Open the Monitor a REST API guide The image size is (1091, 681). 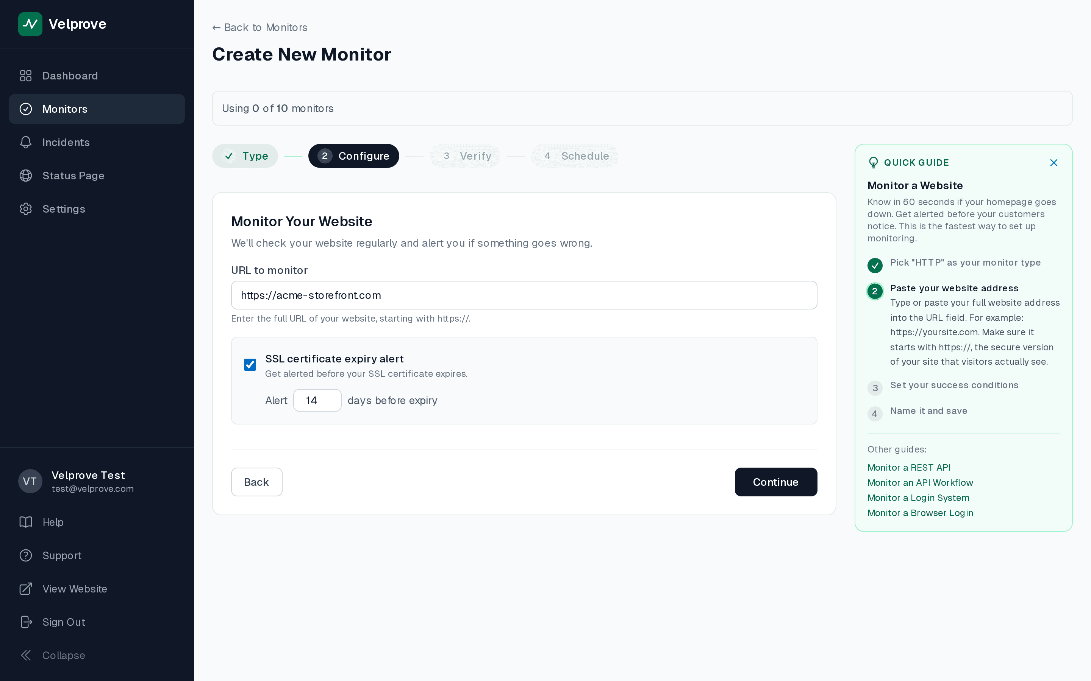pyautogui.click(x=909, y=468)
